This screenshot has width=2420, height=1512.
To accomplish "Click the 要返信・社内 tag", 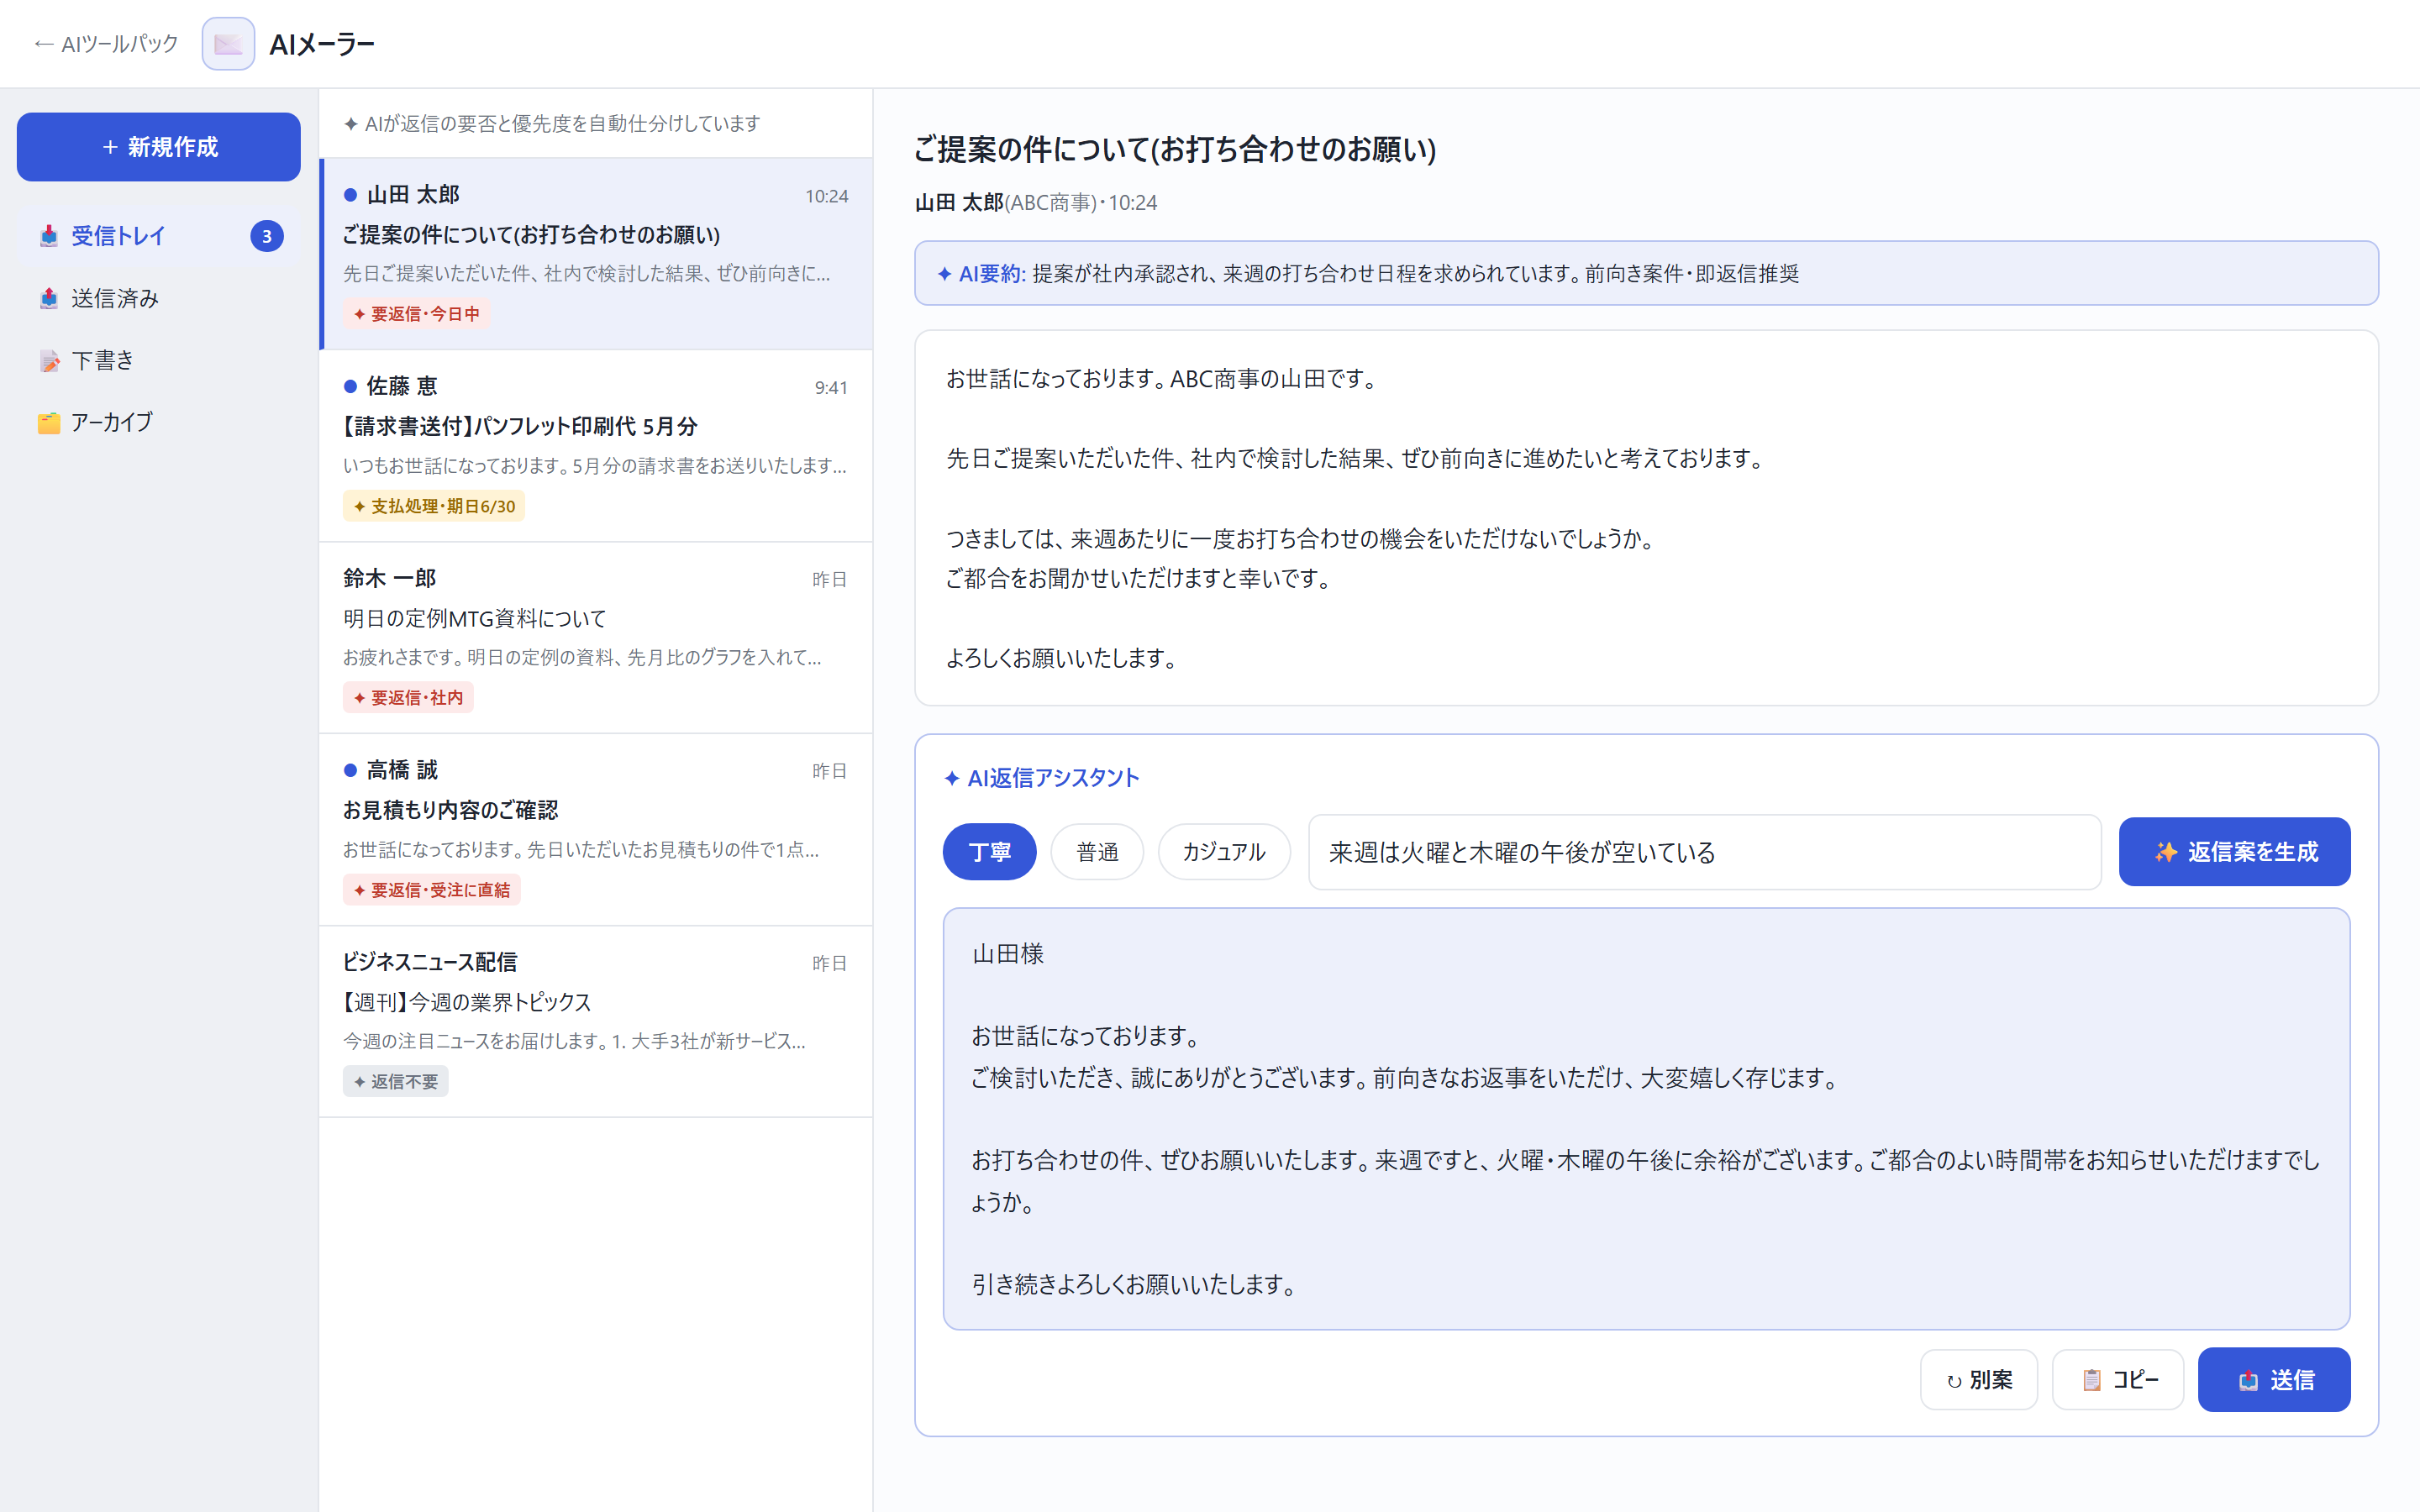I will [x=408, y=698].
